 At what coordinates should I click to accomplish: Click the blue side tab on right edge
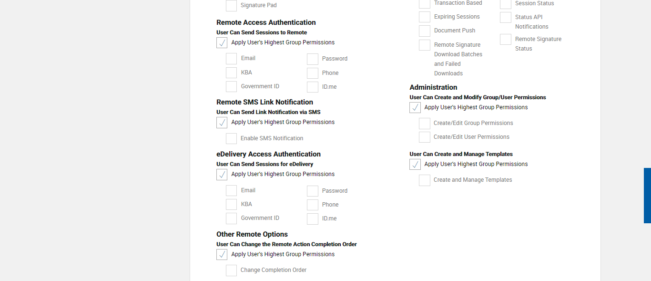[x=647, y=196]
